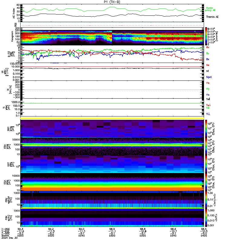
Task: Select the 0220 time tick label
Action: pos(51,236)
